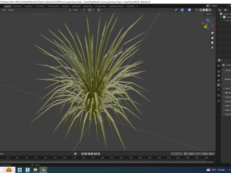The height and width of the screenshot is (173, 231).
Task: Open the Object properties tab icon
Action: click(x=218, y=95)
